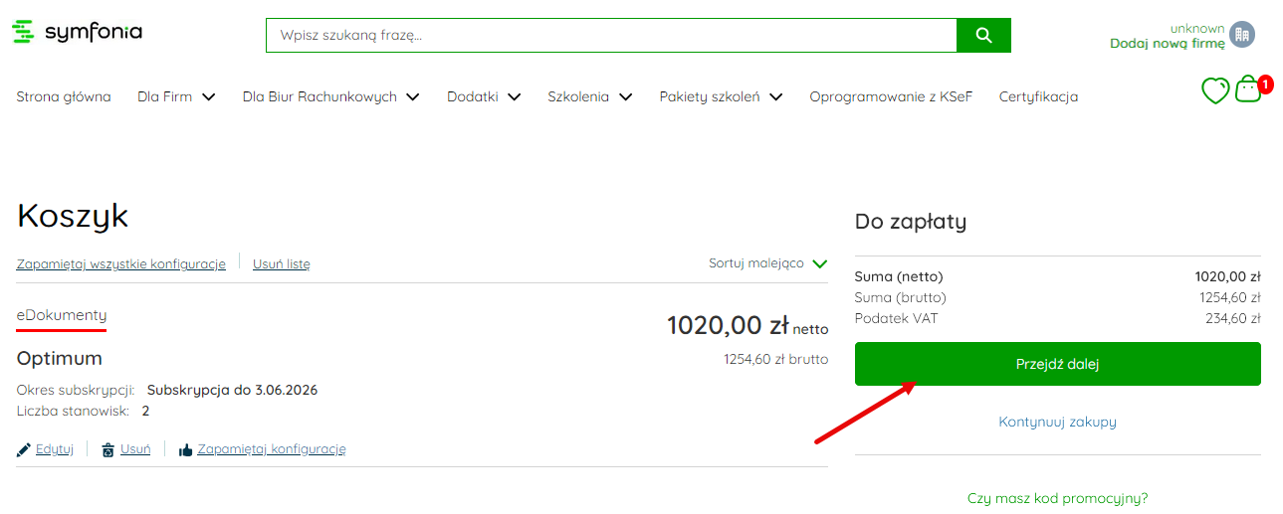Click the Liczba stanowisk value 2
This screenshot has height=514, width=1283.
coord(145,411)
